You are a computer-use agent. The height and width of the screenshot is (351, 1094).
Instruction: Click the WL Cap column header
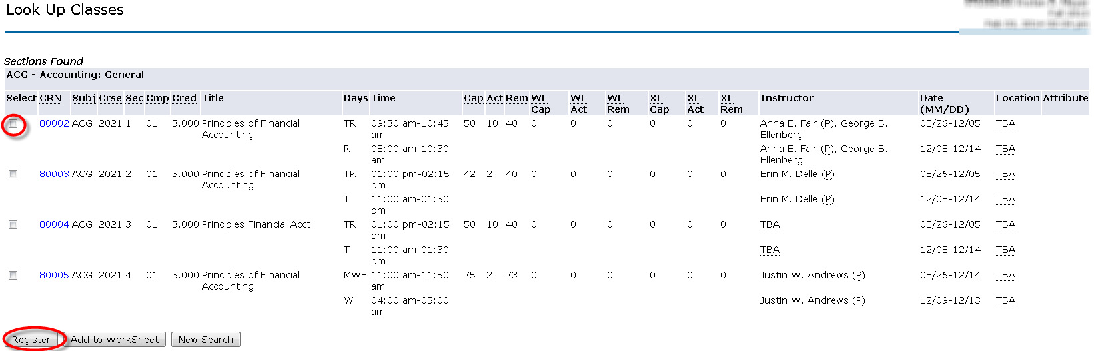point(540,104)
